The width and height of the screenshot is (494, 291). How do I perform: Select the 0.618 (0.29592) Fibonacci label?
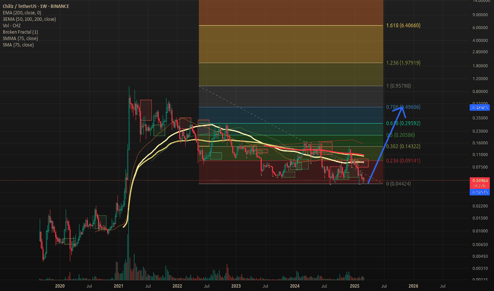click(x=403, y=123)
